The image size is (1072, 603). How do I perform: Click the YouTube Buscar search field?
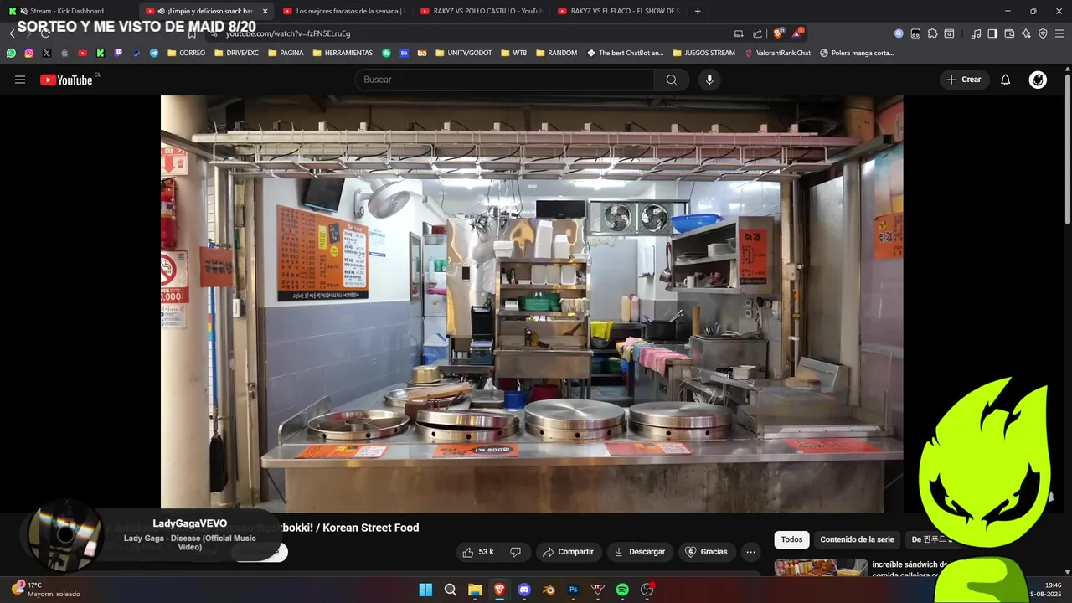coord(505,80)
